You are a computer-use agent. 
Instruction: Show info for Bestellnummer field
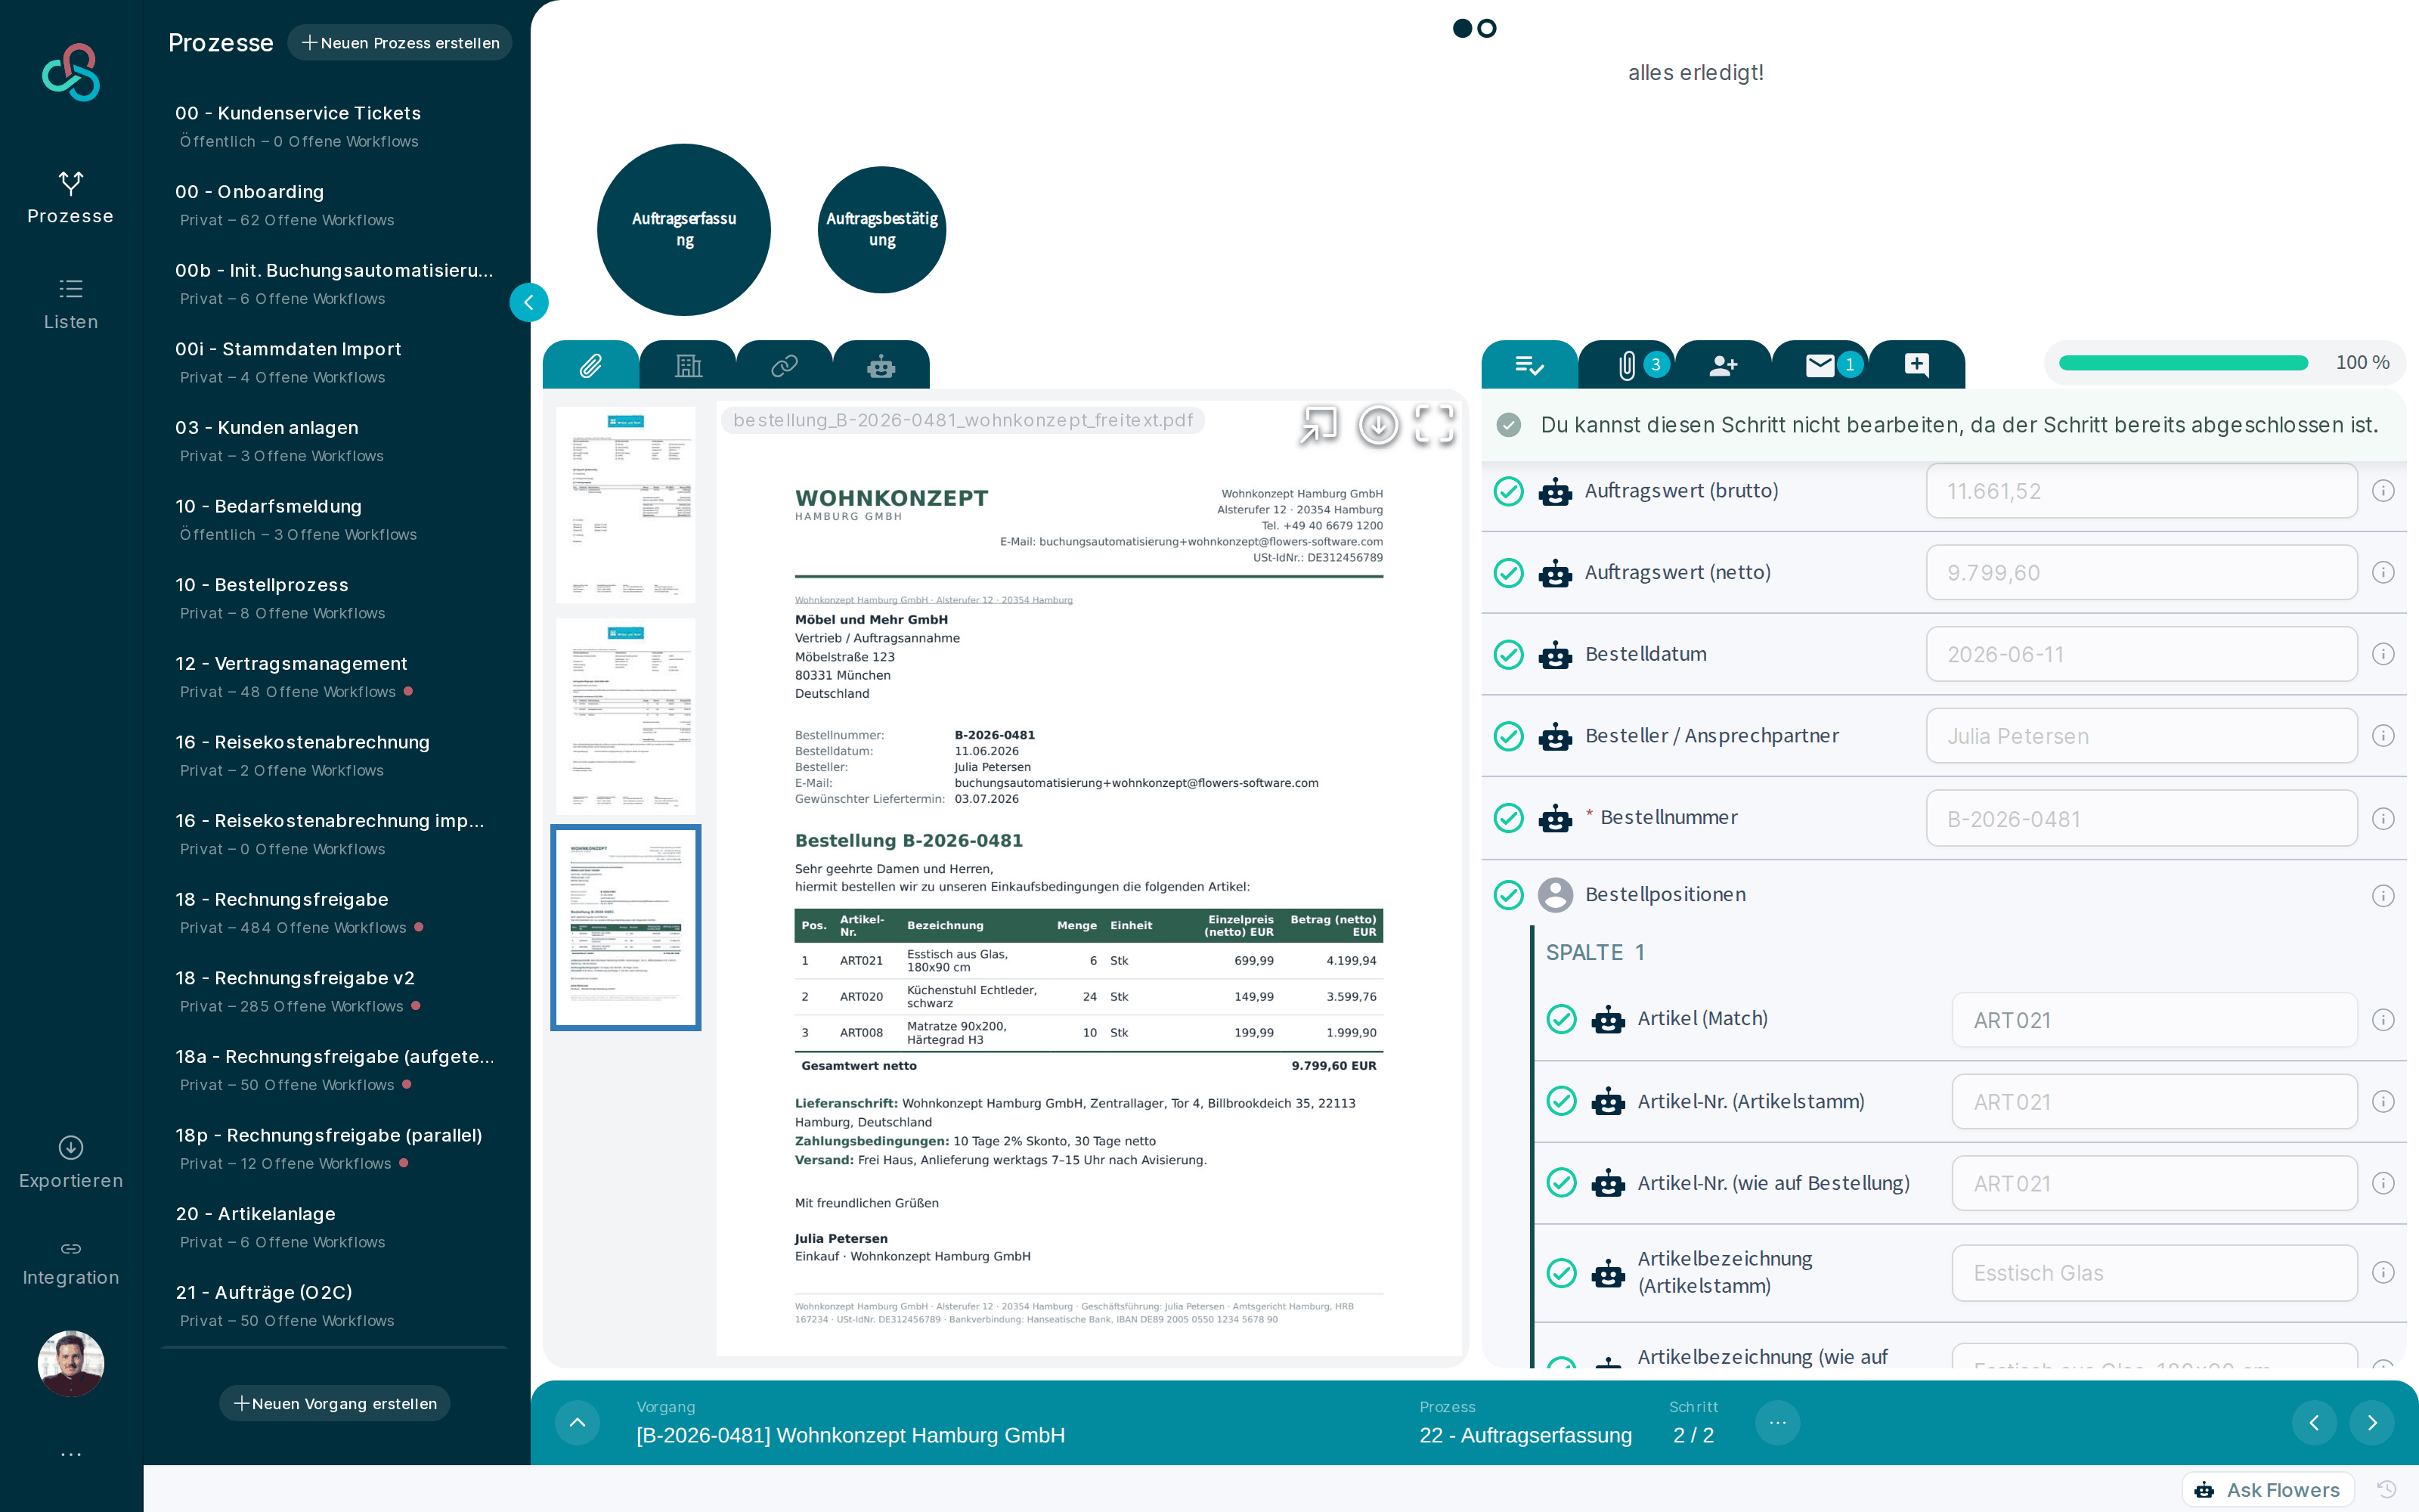coord(2383,819)
